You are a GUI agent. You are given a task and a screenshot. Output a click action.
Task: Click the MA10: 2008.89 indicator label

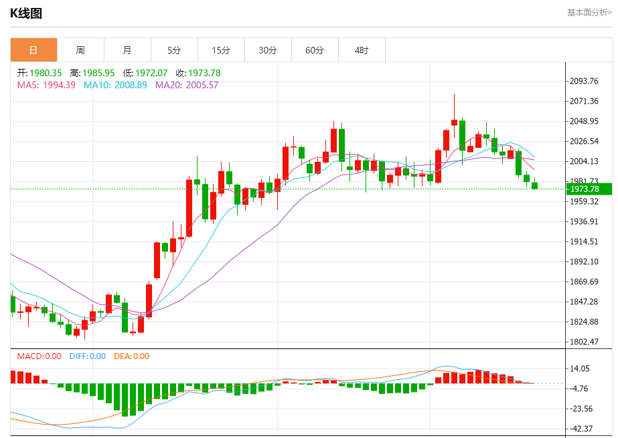click(115, 85)
